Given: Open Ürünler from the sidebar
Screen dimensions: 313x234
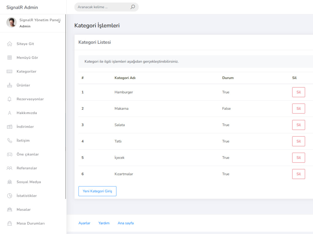Looking at the screenshot, I should pos(23,85).
